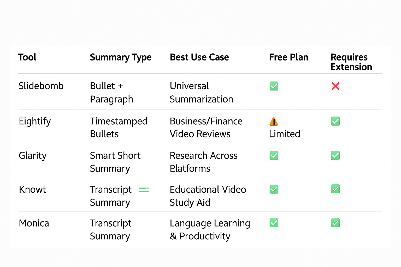Click Knowt's Requires Extension checkmark

click(335, 189)
